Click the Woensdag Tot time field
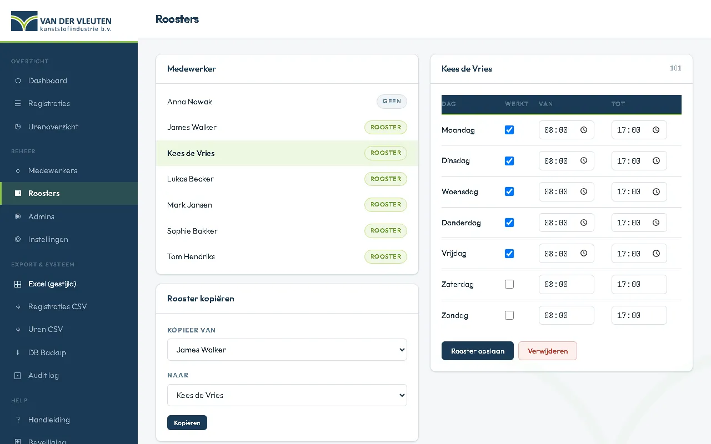This screenshot has height=444, width=711. pos(639,191)
